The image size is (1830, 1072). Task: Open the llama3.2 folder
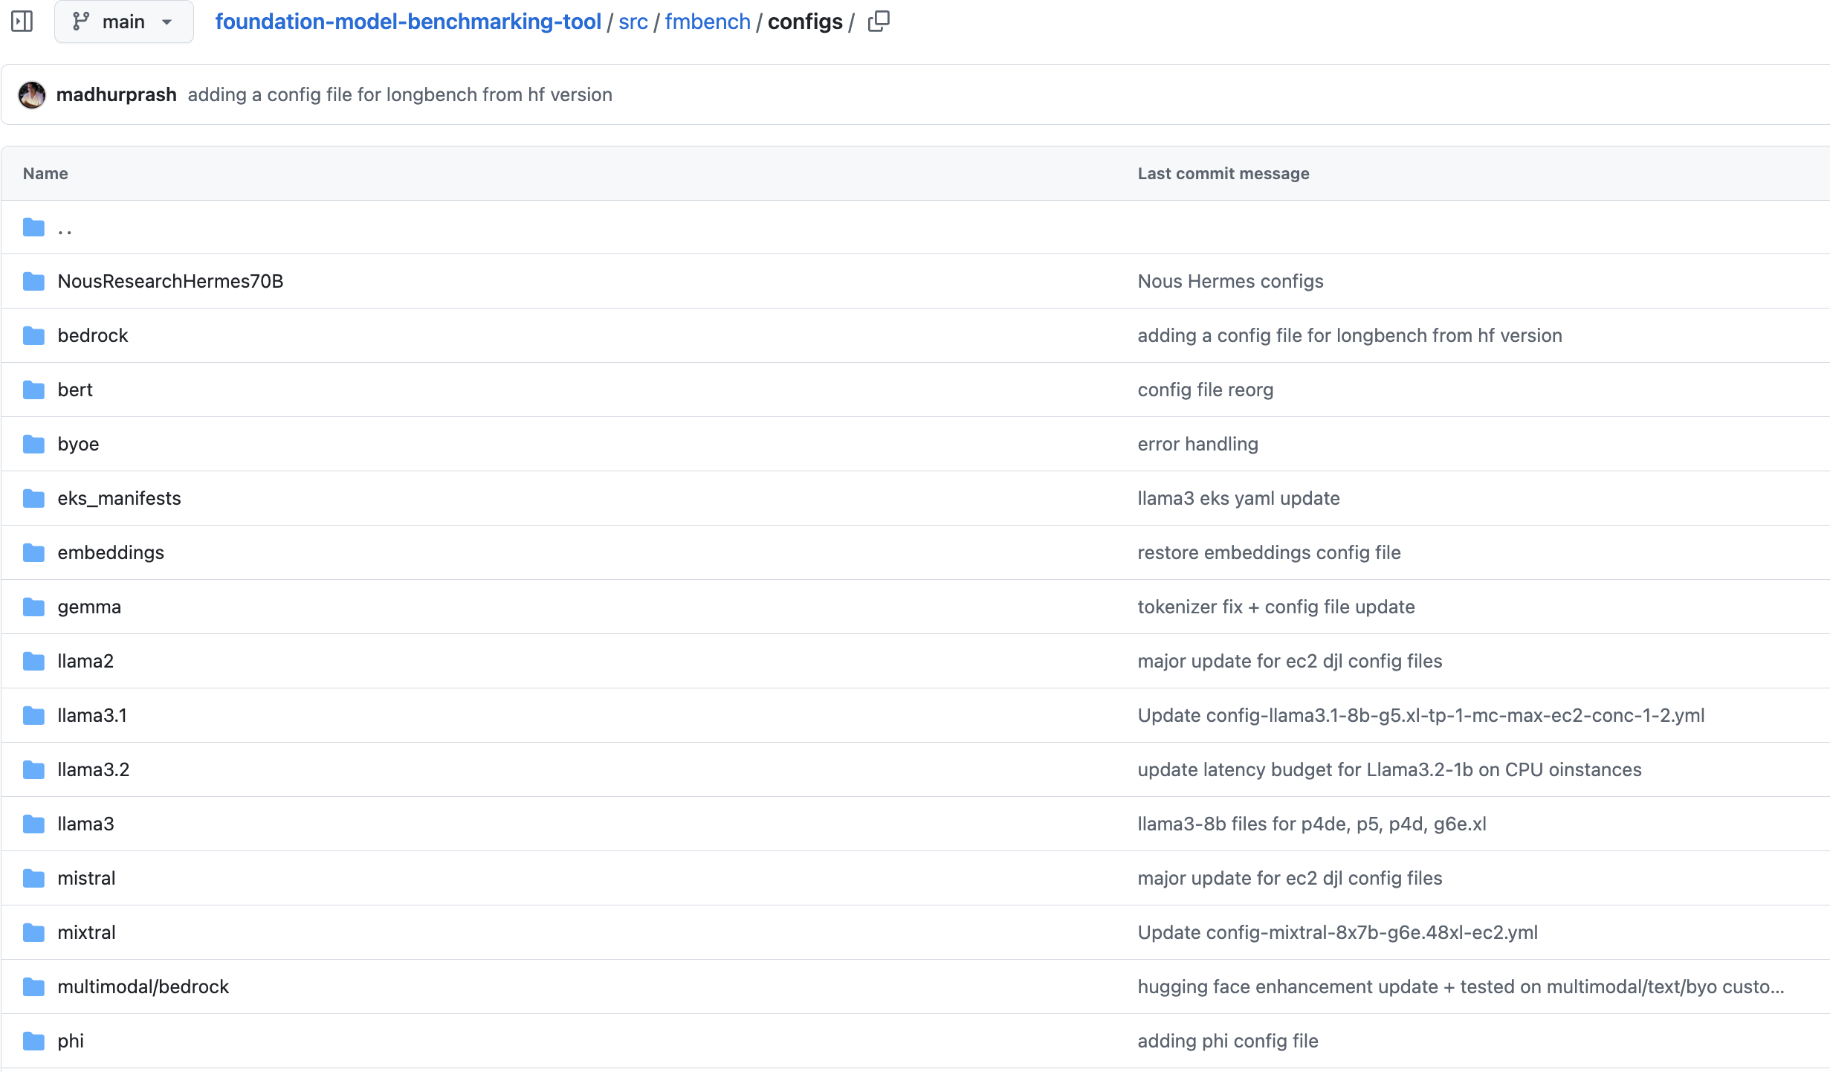coord(94,769)
